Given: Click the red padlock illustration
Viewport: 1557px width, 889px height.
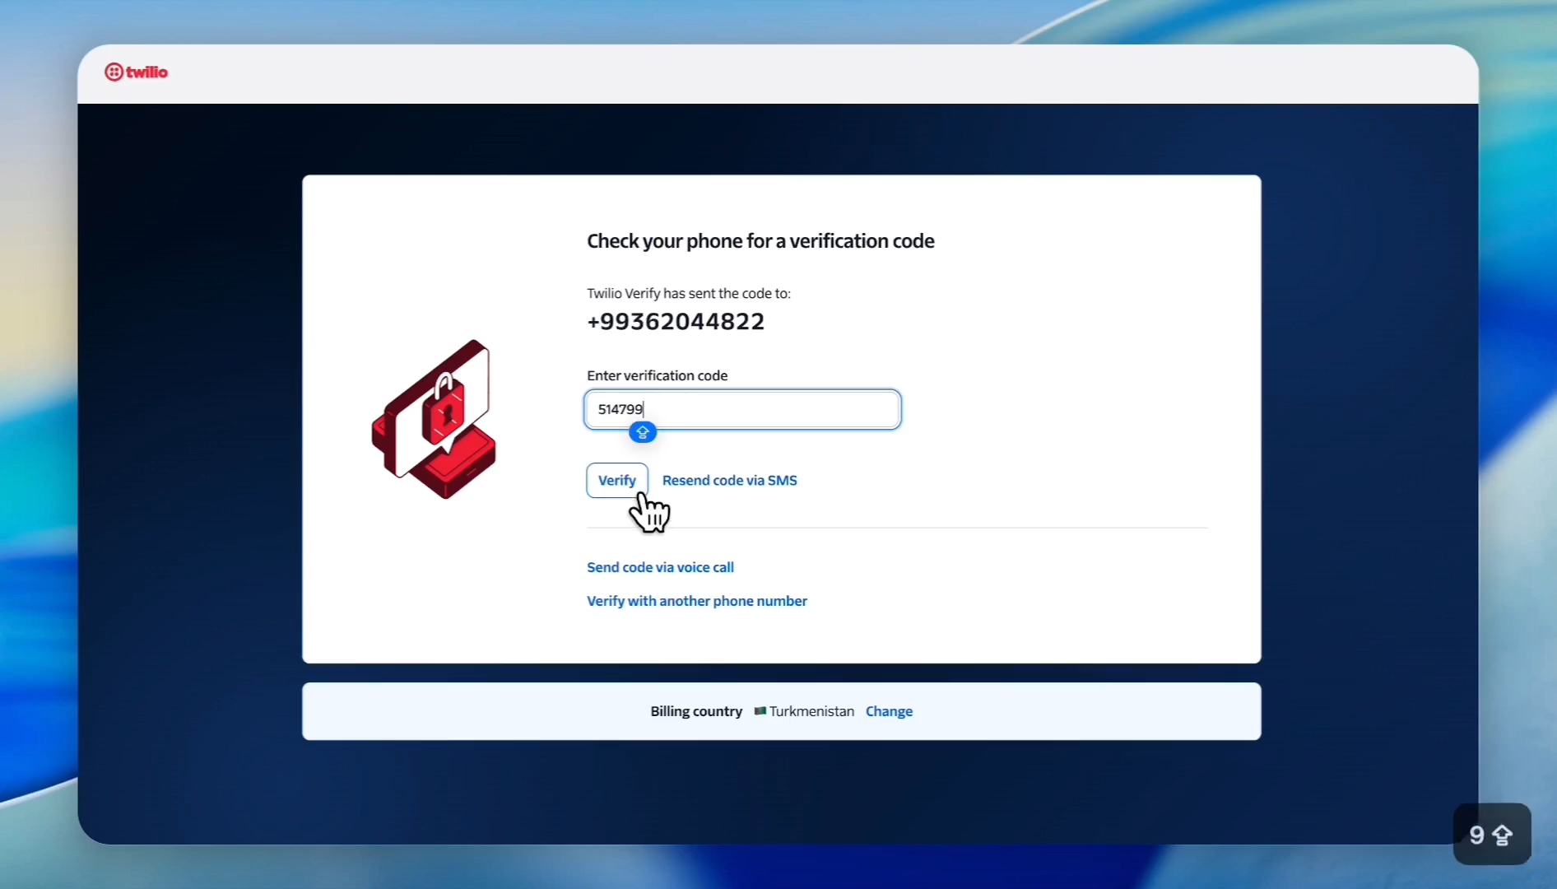Looking at the screenshot, I should 443,410.
